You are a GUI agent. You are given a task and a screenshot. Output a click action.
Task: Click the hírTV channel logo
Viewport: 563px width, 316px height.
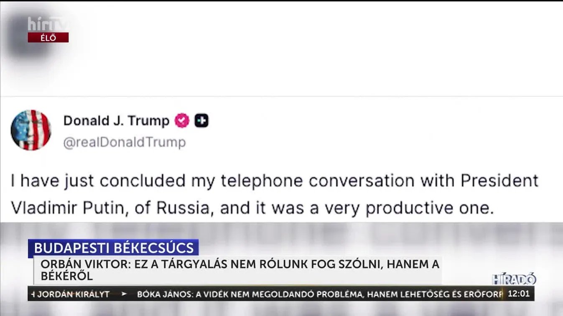point(48,24)
